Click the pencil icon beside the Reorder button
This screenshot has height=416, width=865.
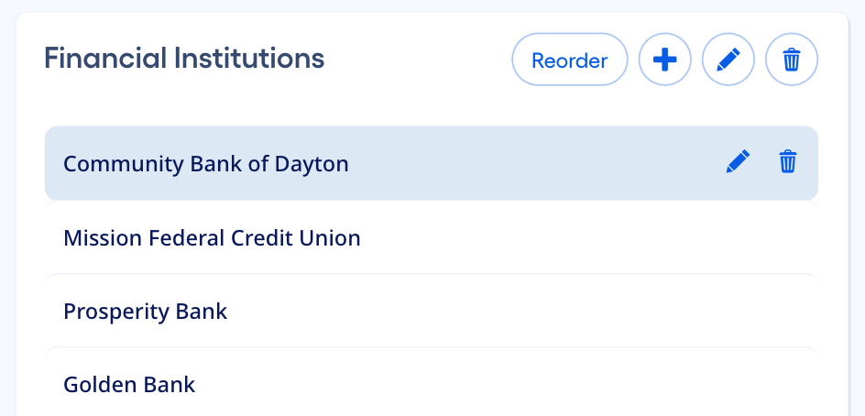pyautogui.click(x=728, y=60)
